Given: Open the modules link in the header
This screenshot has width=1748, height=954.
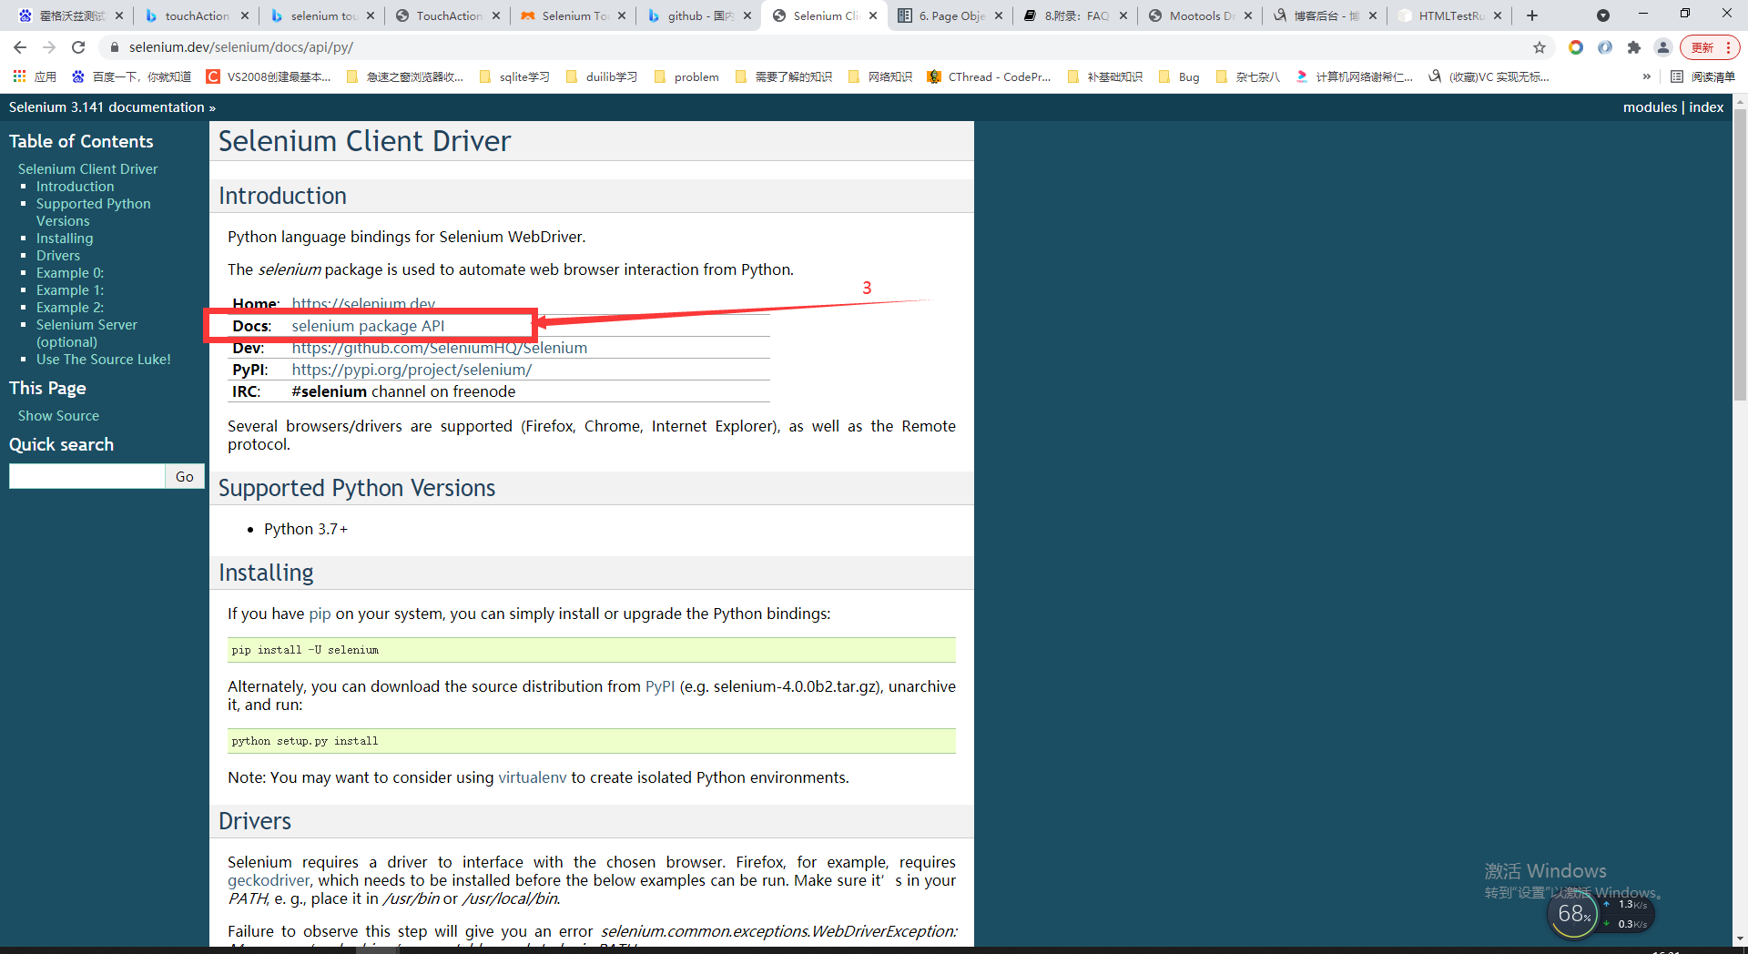Looking at the screenshot, I should click(x=1650, y=107).
